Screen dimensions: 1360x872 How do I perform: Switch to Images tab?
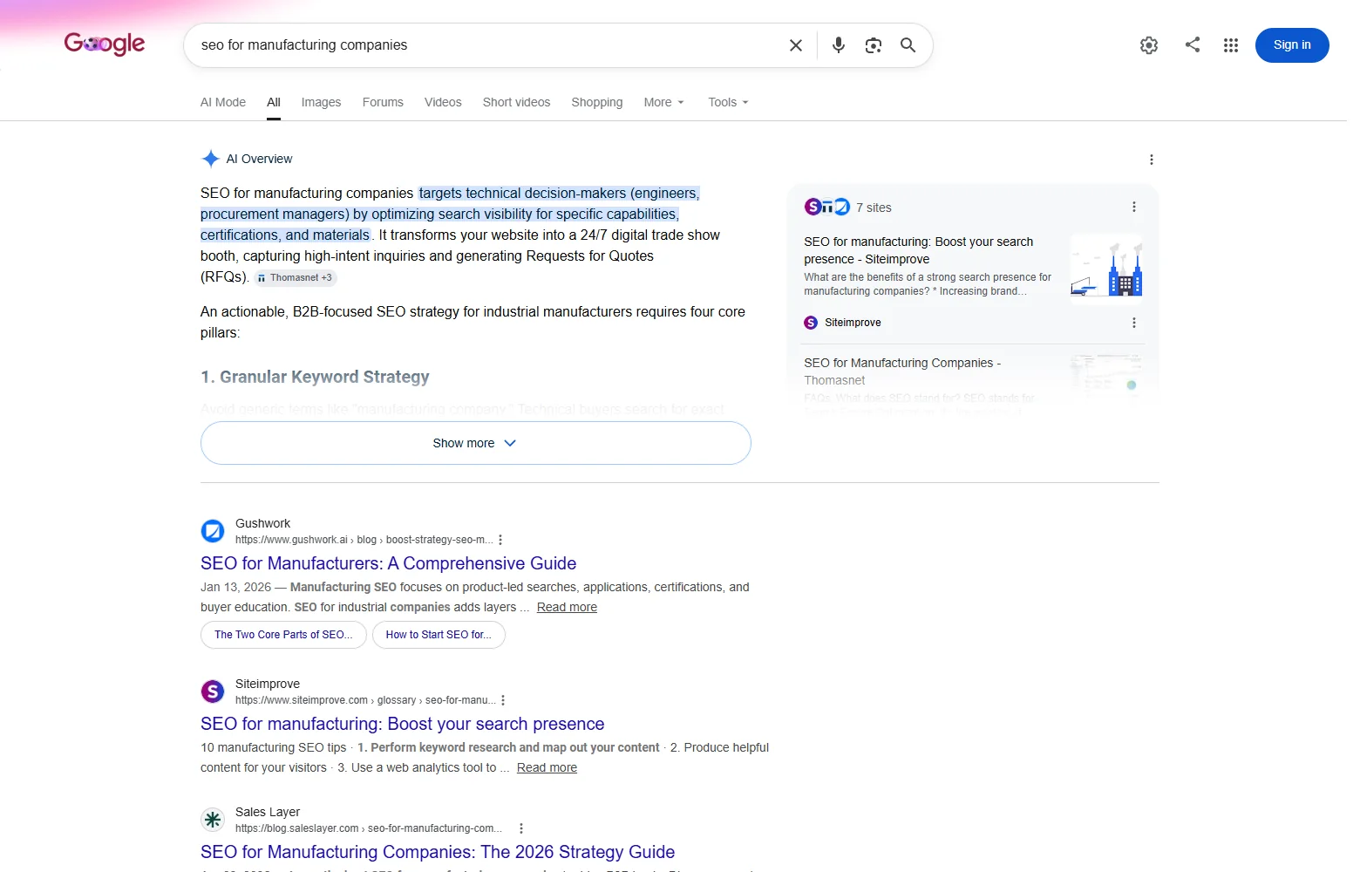point(321,102)
